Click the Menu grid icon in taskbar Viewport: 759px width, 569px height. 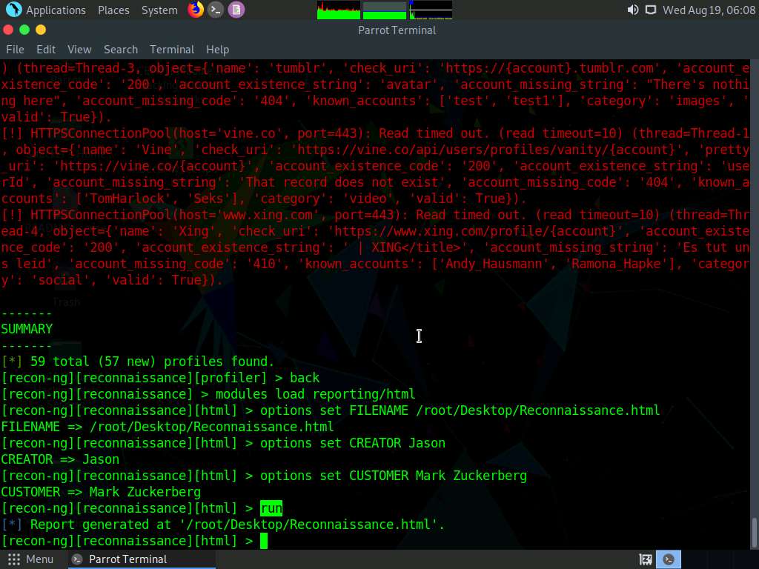tap(14, 559)
